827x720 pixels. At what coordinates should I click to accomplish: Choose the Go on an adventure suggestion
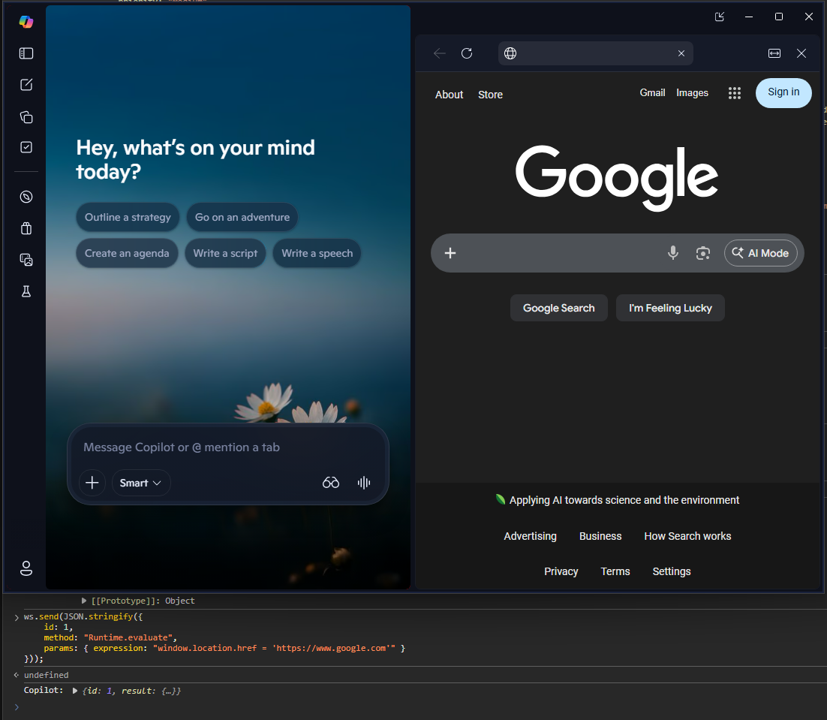242,217
